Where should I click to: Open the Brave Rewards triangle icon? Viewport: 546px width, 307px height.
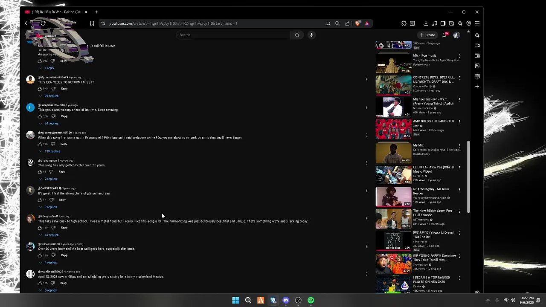(367, 23)
